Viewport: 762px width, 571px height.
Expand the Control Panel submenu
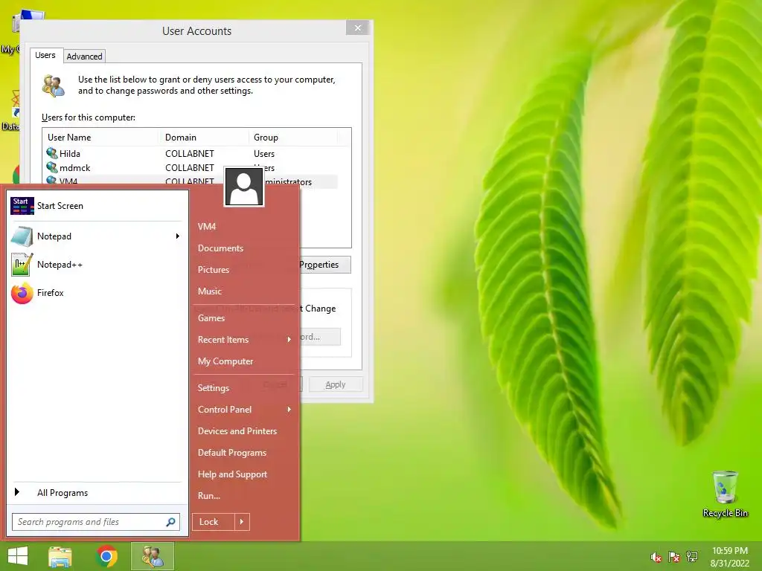pyautogui.click(x=289, y=410)
